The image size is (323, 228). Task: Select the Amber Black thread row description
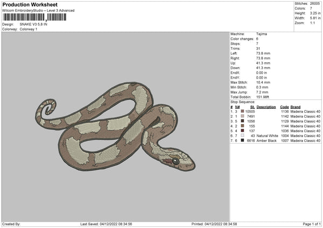[266, 140]
